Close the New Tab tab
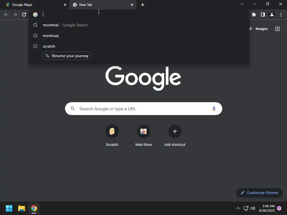This screenshot has height=215, width=287. coord(132,5)
